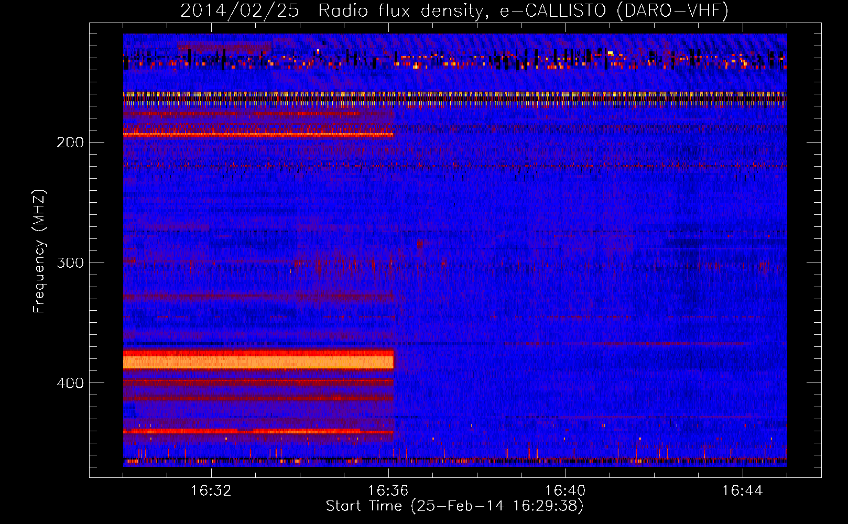Click the 16:44 time tick label
The image size is (848, 524).
[742, 491]
